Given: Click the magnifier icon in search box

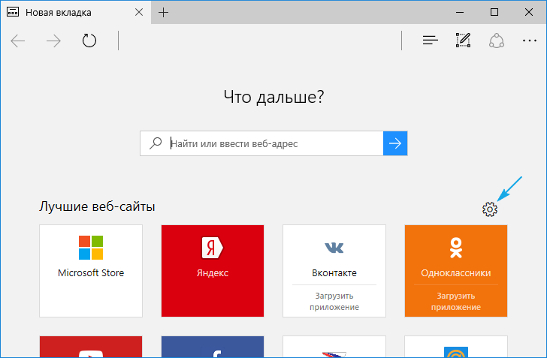Looking at the screenshot, I should coord(156,143).
